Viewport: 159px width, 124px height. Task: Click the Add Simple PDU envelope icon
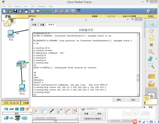(151, 76)
